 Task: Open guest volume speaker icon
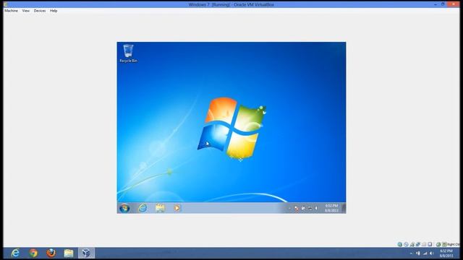[316, 209]
